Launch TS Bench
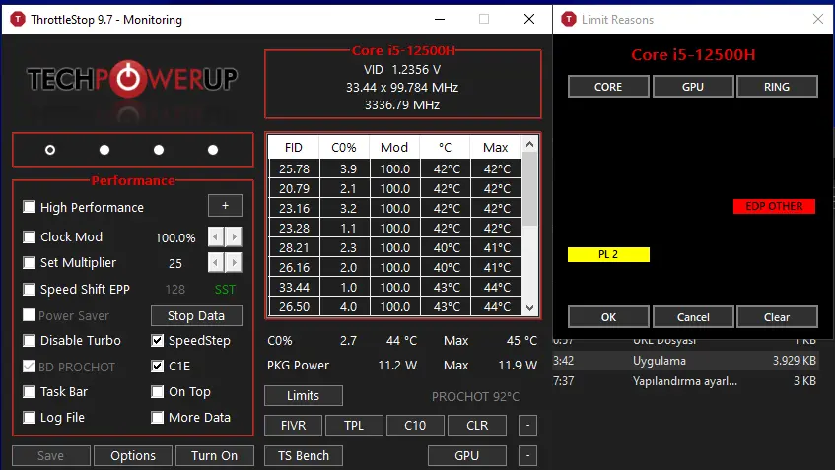Image resolution: width=835 pixels, height=470 pixels. tap(304, 455)
